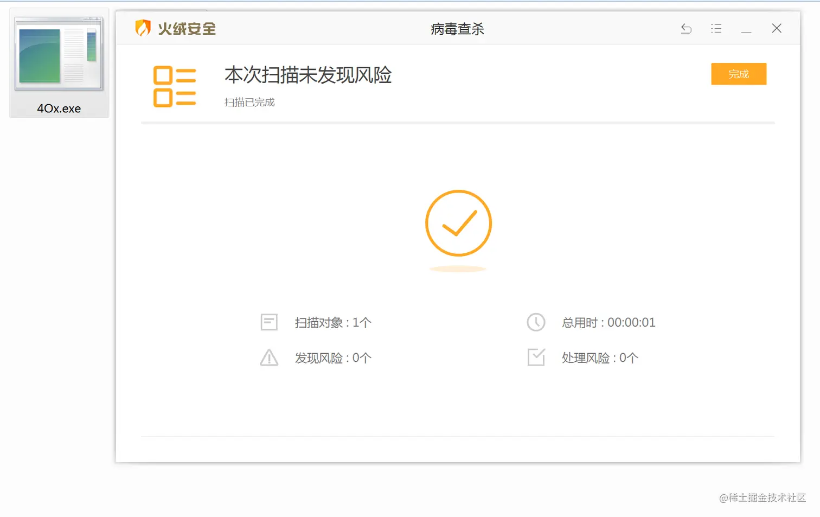Click the 总用时 clock icon
820x517 pixels.
[x=536, y=322]
